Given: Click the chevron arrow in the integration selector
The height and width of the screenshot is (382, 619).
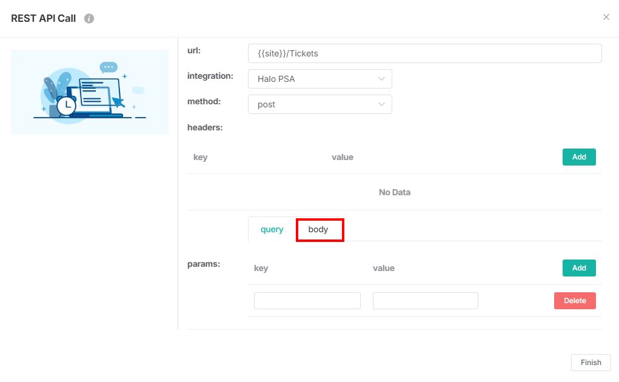Looking at the screenshot, I should coord(381,79).
